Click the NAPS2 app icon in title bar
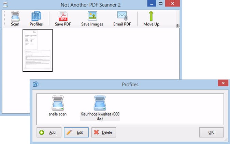 5,5
